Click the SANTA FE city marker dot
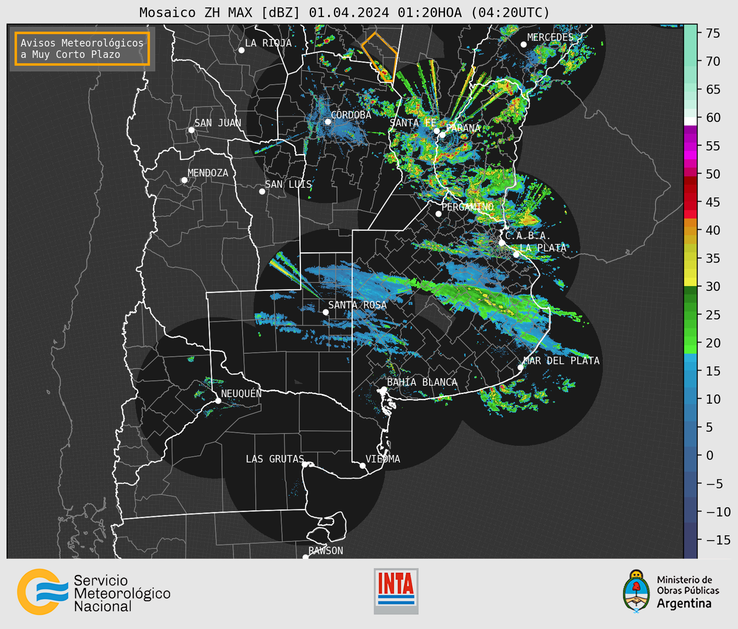The image size is (738, 629). [x=437, y=131]
